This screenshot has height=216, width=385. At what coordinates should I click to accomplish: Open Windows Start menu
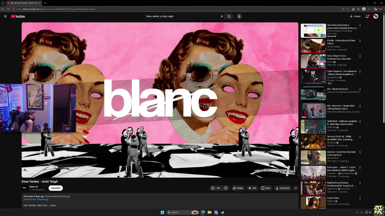point(162,212)
